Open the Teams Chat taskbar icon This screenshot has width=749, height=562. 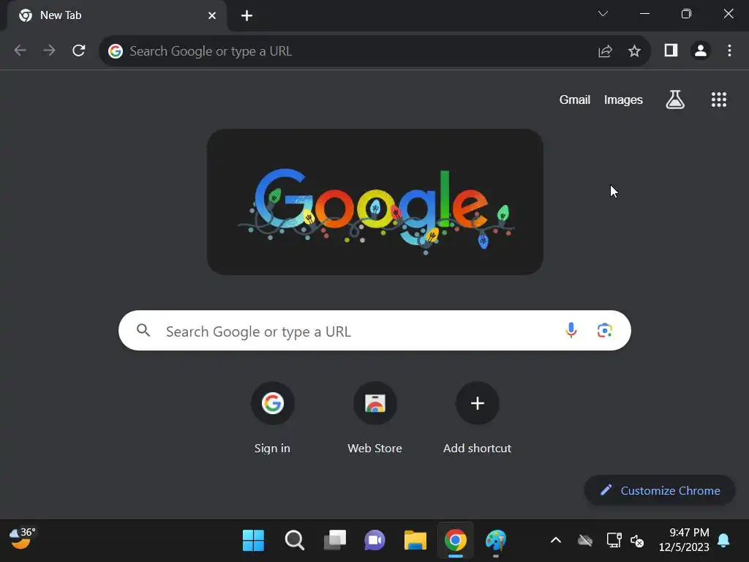pyautogui.click(x=375, y=541)
